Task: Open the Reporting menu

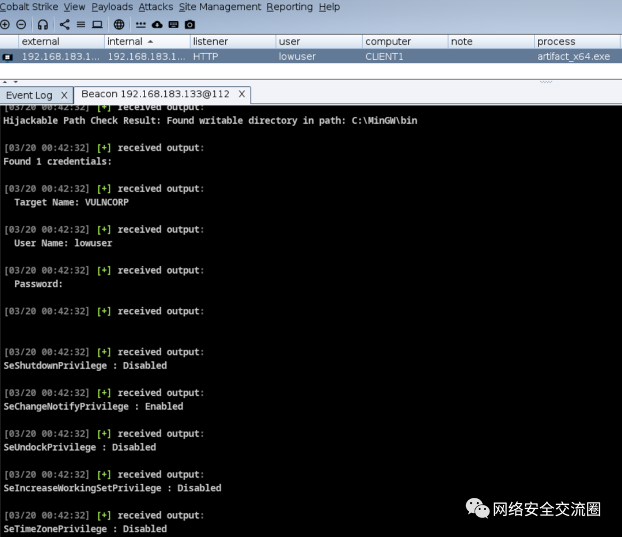Action: 290,7
